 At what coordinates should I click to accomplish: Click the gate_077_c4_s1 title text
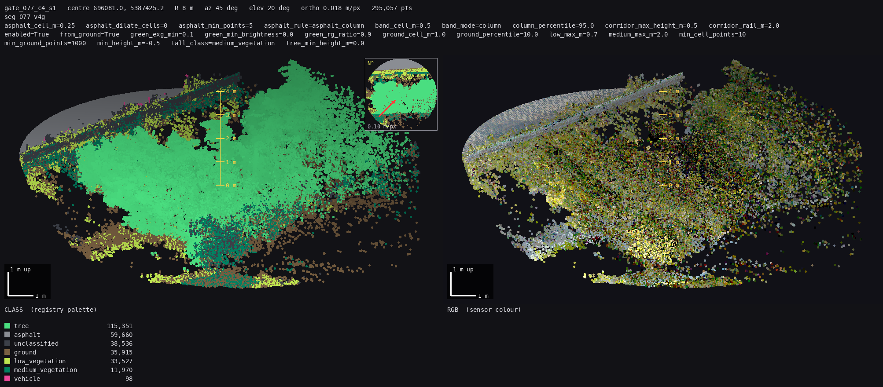30,8
